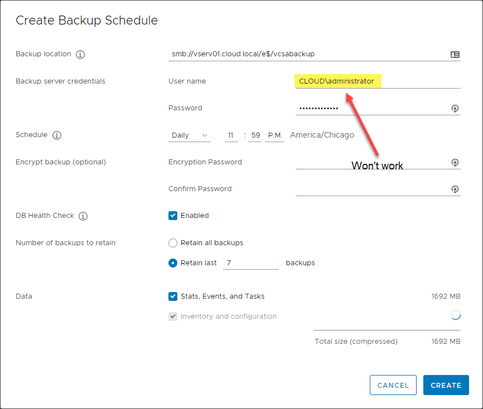The width and height of the screenshot is (483, 409).
Task: Select the Retain last backups radio button
Action: point(173,263)
